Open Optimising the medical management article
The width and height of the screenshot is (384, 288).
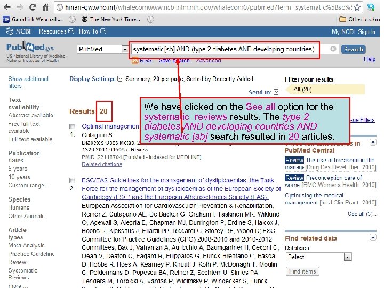314,198
